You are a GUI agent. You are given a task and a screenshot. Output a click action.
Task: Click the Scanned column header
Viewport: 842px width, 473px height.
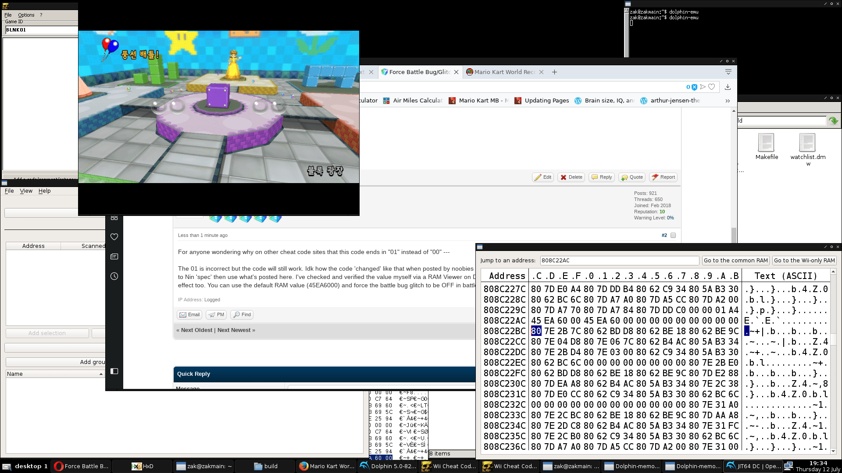point(83,246)
